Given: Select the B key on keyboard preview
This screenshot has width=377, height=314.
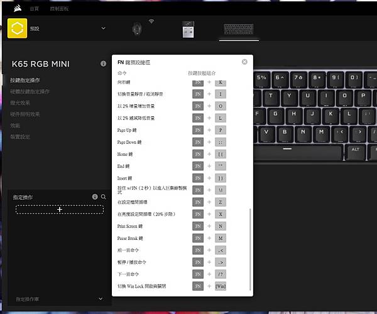Looking at the screenshot, I should coord(285,133).
